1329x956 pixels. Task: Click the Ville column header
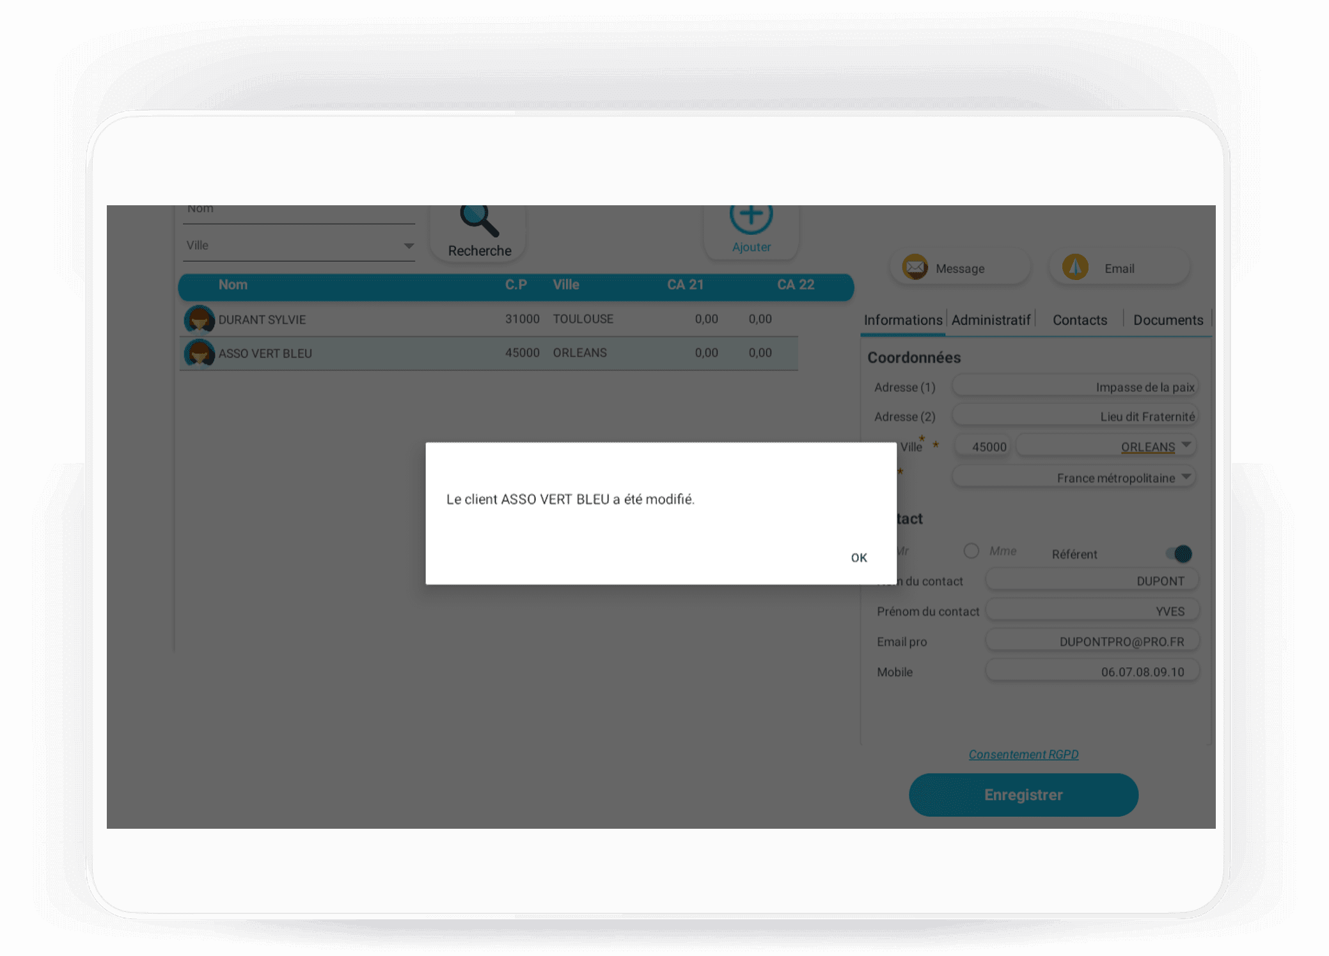(566, 285)
